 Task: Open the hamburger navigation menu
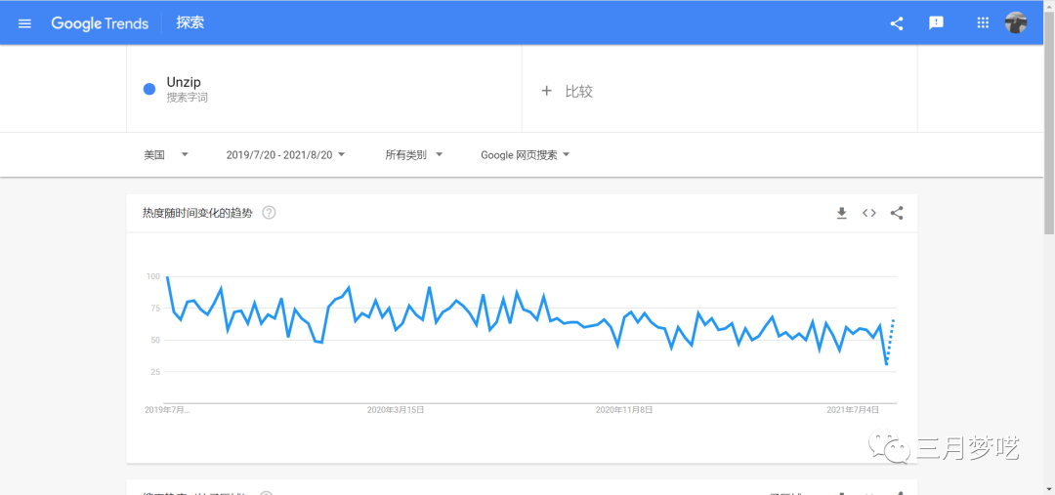click(x=24, y=23)
